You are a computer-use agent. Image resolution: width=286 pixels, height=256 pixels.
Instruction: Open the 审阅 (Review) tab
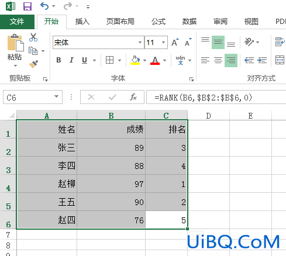coord(220,22)
